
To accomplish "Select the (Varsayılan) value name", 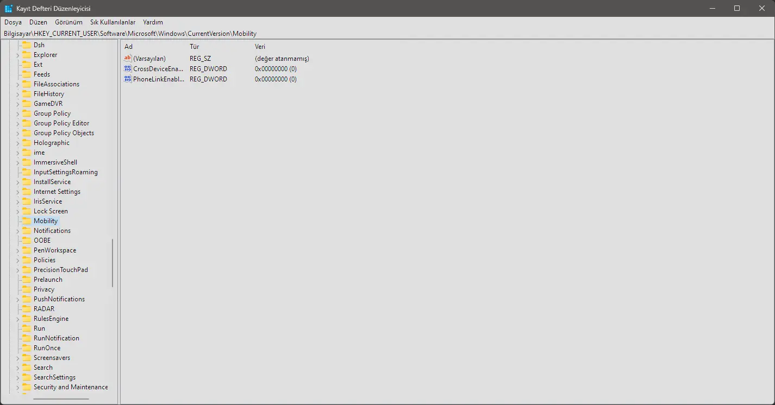I will coord(149,58).
